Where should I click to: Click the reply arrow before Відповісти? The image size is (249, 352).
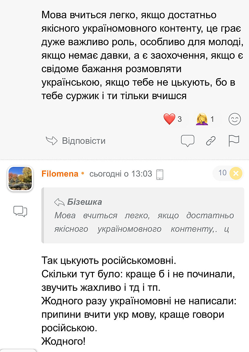[51, 141]
